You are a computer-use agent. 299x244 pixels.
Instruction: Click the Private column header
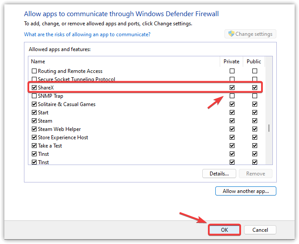coord(231,62)
